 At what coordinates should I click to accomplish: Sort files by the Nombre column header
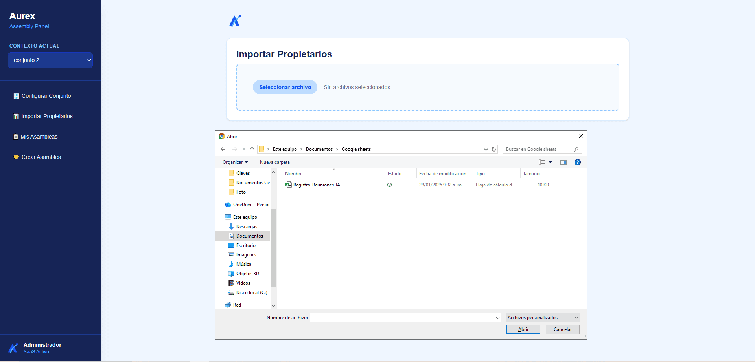pyautogui.click(x=294, y=174)
